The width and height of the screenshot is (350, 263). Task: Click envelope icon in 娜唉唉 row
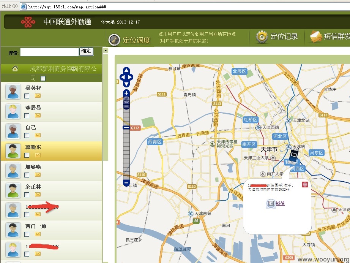click(x=38, y=175)
